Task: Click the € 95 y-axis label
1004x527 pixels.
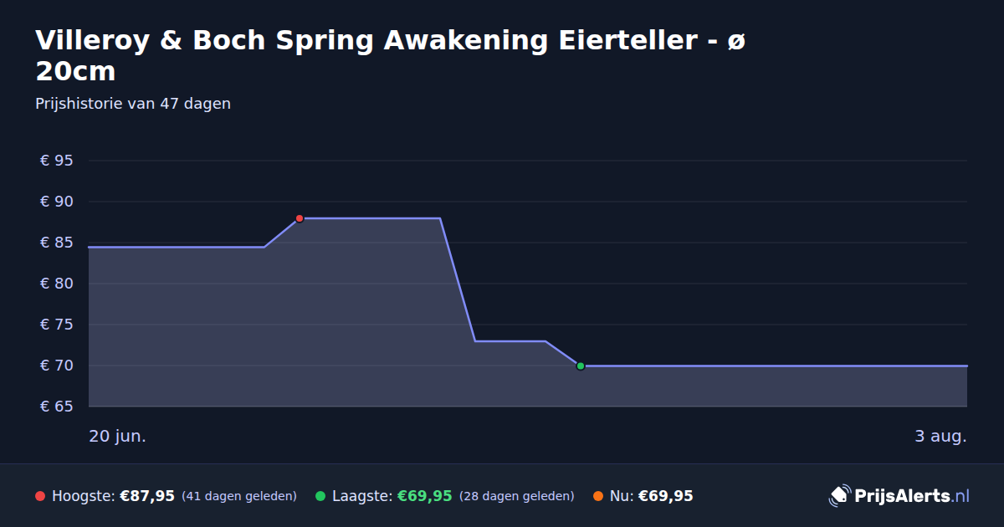Action: [x=57, y=161]
